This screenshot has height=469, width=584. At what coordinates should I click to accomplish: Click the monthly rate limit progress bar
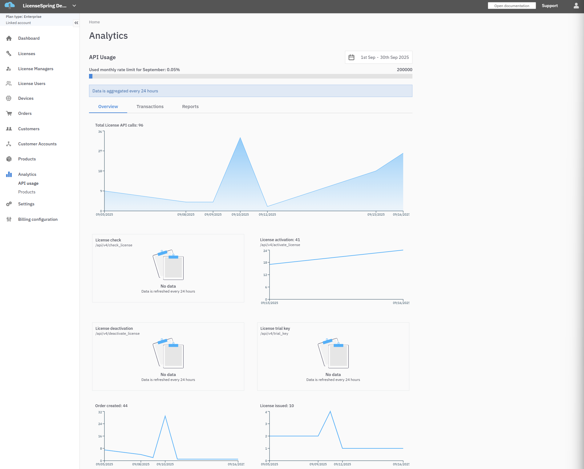click(x=250, y=76)
